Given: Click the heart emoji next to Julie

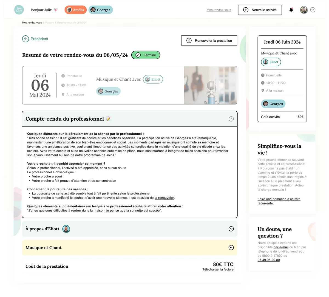Looking at the screenshot, I should pyautogui.click(x=56, y=10).
